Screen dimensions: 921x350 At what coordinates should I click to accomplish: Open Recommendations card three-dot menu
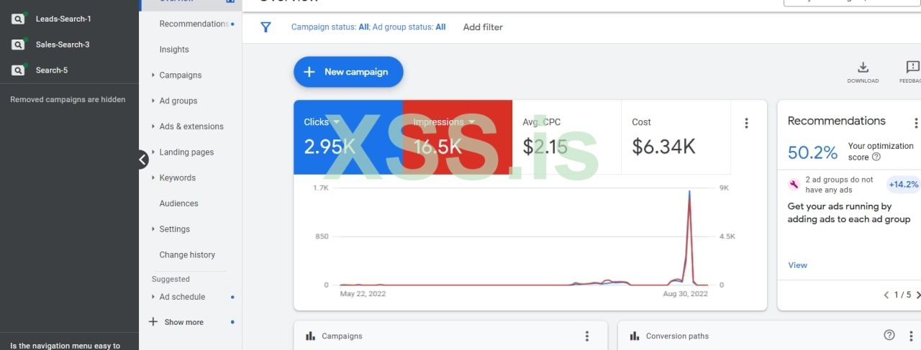tap(916, 124)
